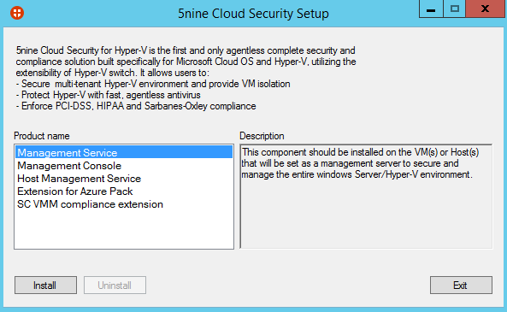Exit the setup wizard

461,286
